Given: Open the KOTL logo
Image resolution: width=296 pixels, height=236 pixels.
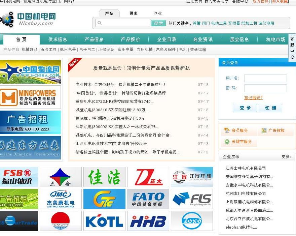Looking at the screenshot, I should [x=104, y=221].
